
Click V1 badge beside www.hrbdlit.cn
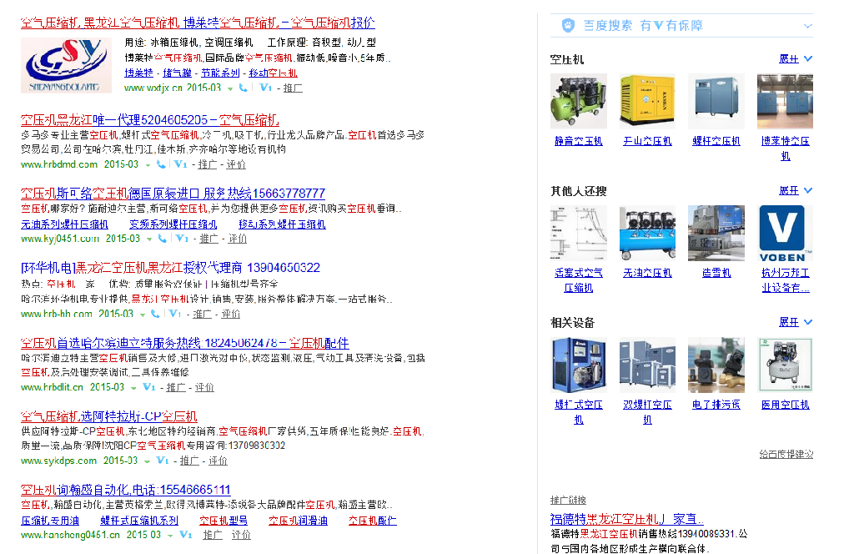[148, 387]
